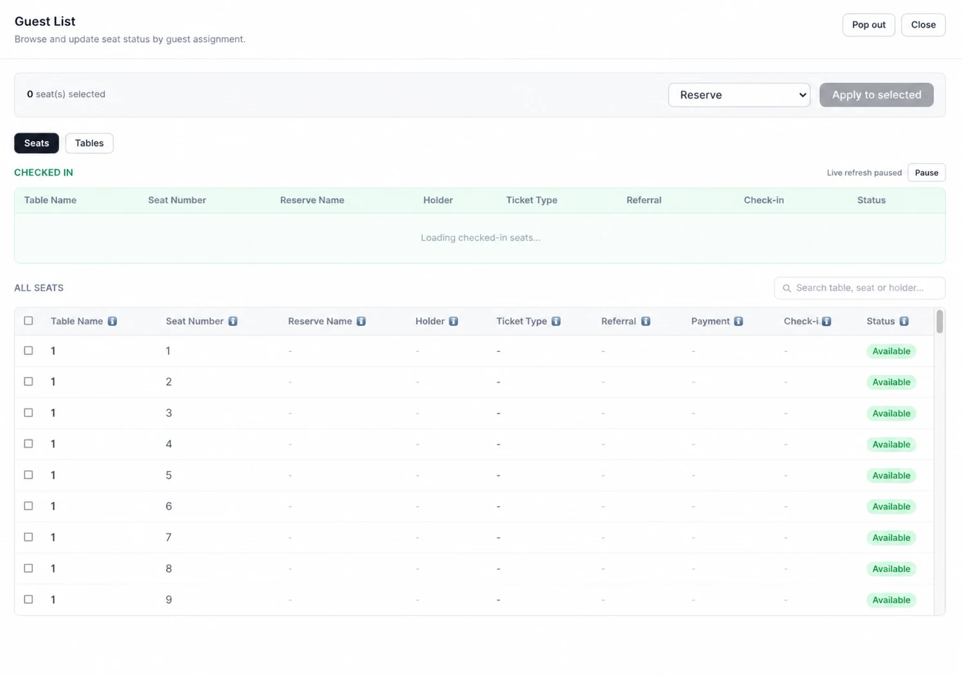This screenshot has width=962, height=676.
Task: Click the Check-in column info icon
Action: pos(826,321)
